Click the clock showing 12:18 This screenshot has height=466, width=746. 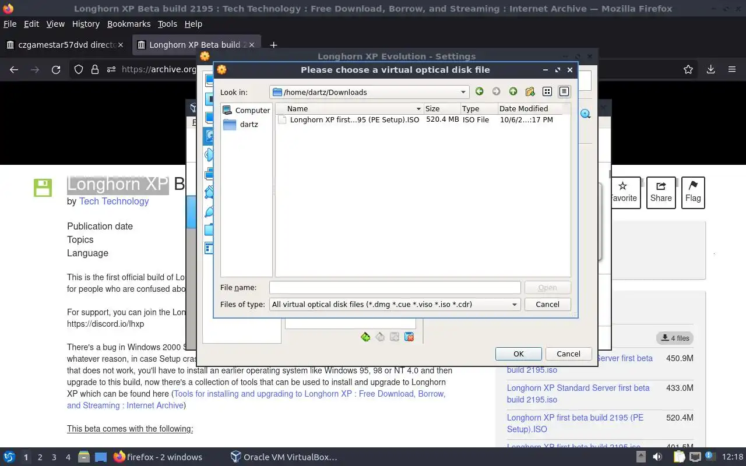click(x=732, y=457)
